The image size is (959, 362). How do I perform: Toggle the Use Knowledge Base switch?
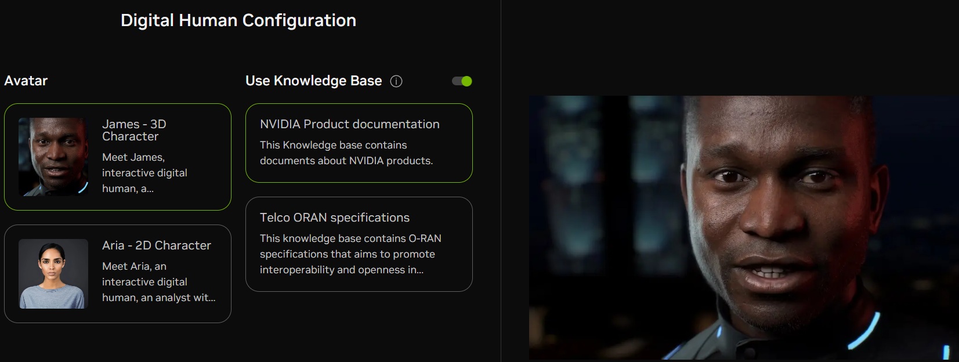coord(462,81)
